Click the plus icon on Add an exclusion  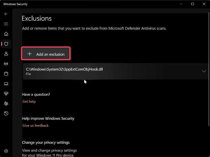29,54
